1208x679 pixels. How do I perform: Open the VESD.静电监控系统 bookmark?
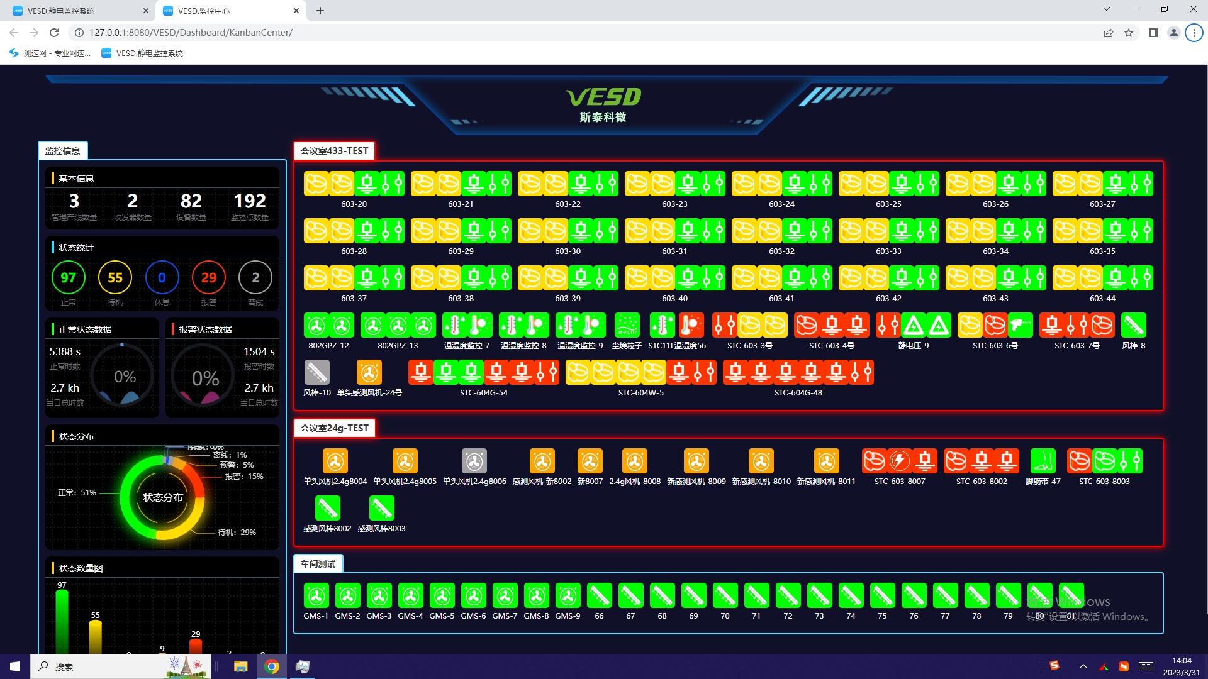pyautogui.click(x=142, y=53)
